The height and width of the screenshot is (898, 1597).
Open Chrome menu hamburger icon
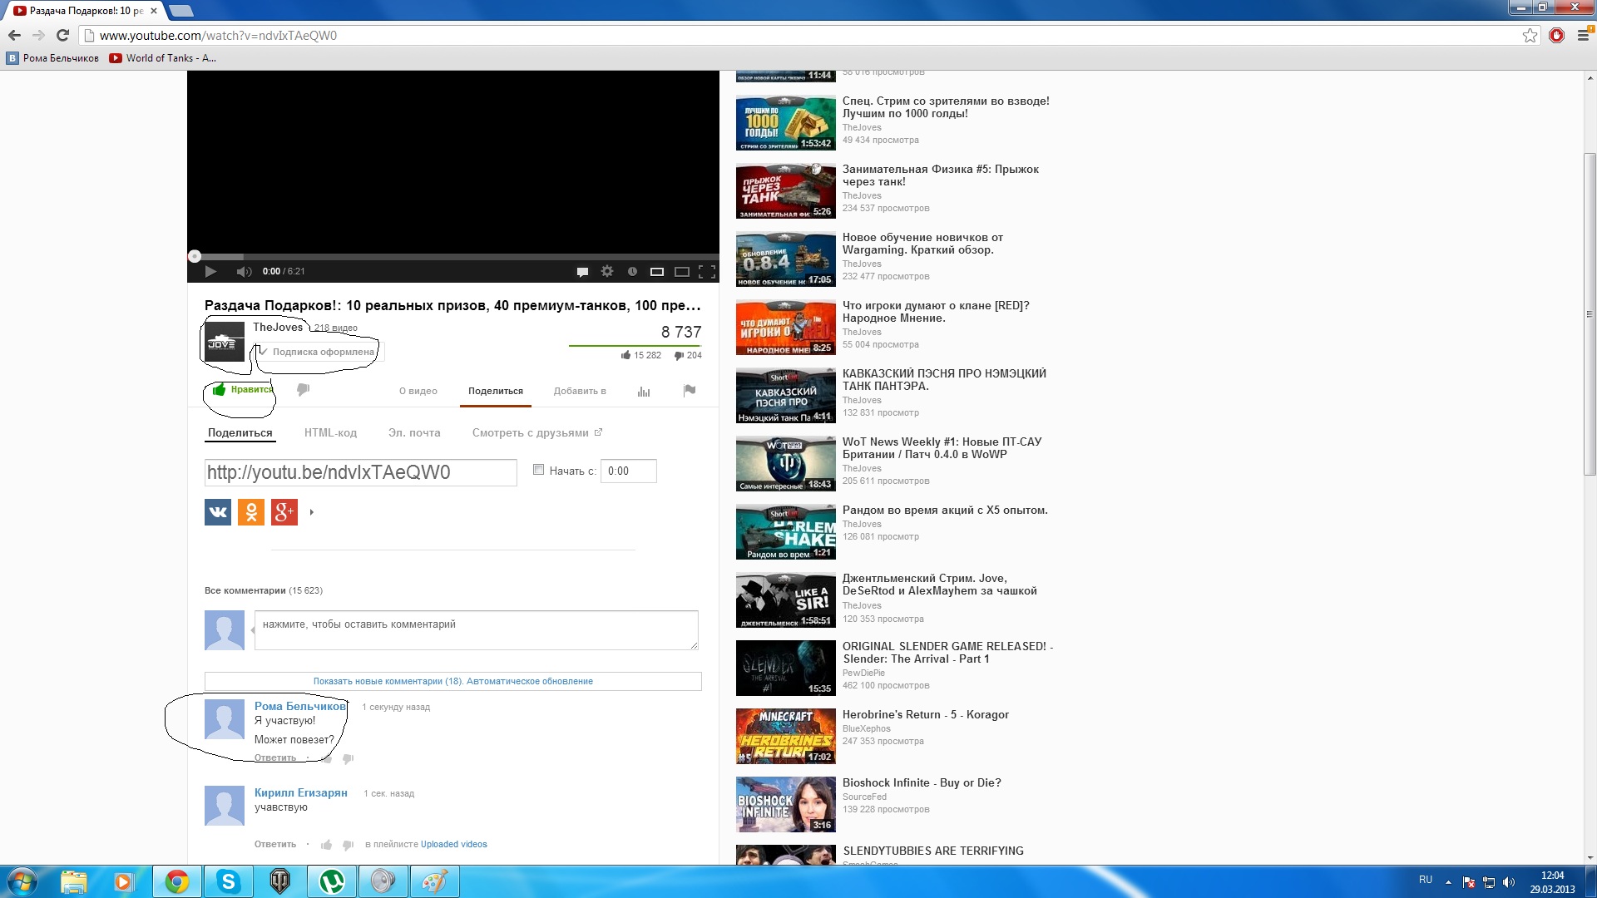coord(1584,35)
